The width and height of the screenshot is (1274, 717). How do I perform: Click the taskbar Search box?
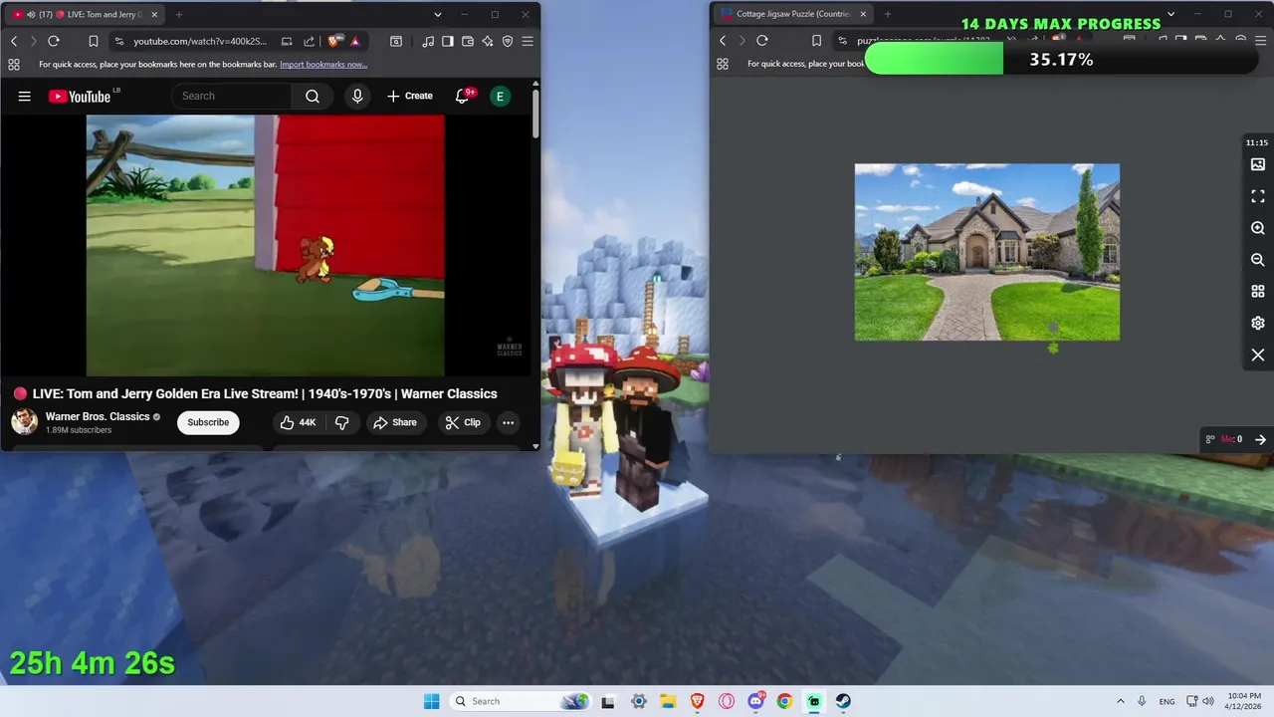519,701
